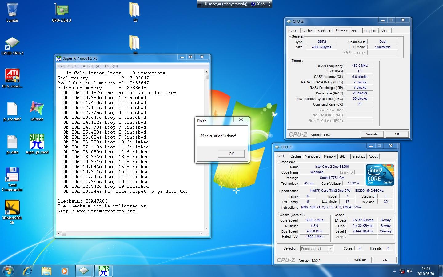Select the super_pi_mod desktop icon

tap(37, 144)
